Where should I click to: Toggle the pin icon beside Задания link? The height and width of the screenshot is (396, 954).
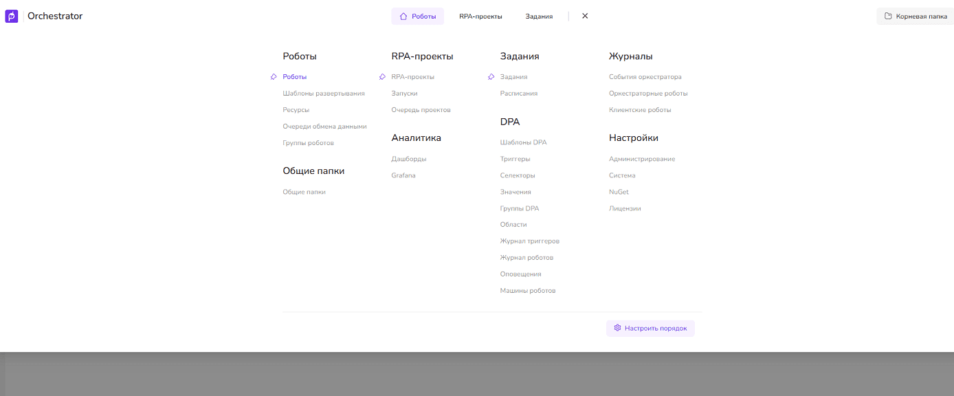491,77
